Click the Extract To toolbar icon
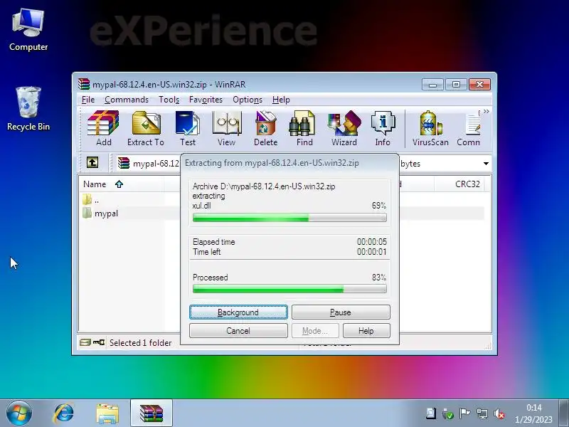This screenshot has height=427, width=569. (146, 128)
